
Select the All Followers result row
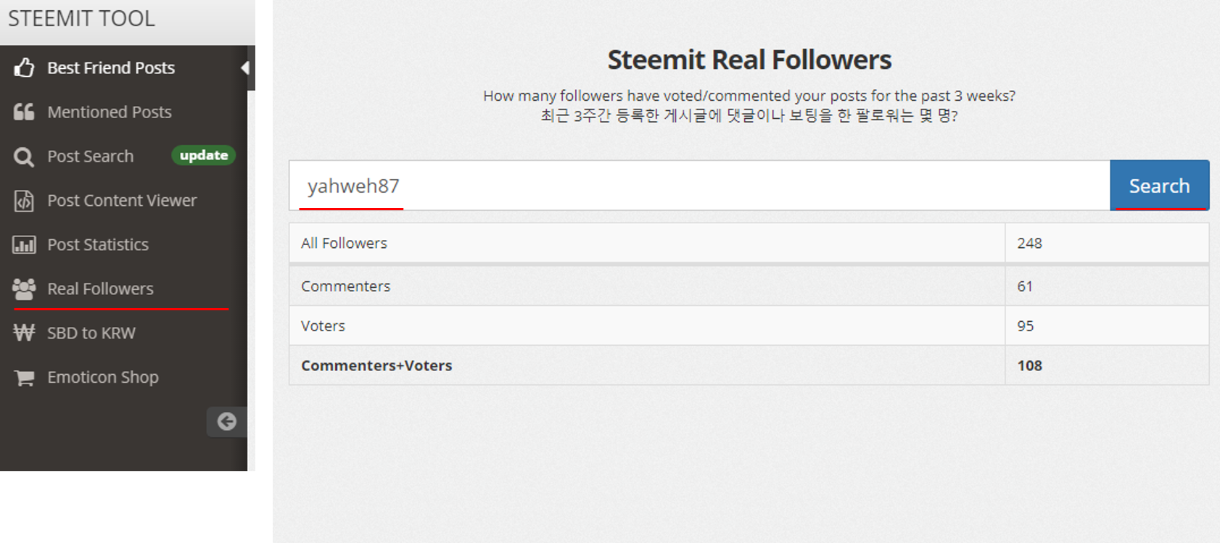(x=749, y=243)
